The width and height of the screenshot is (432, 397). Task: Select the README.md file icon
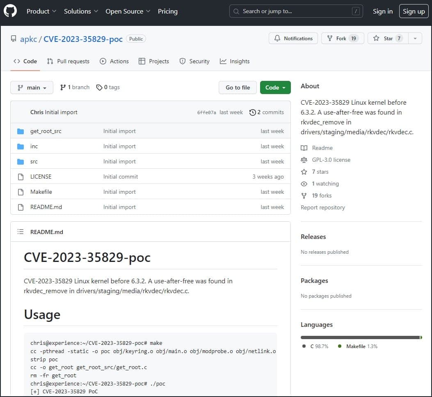(x=21, y=207)
